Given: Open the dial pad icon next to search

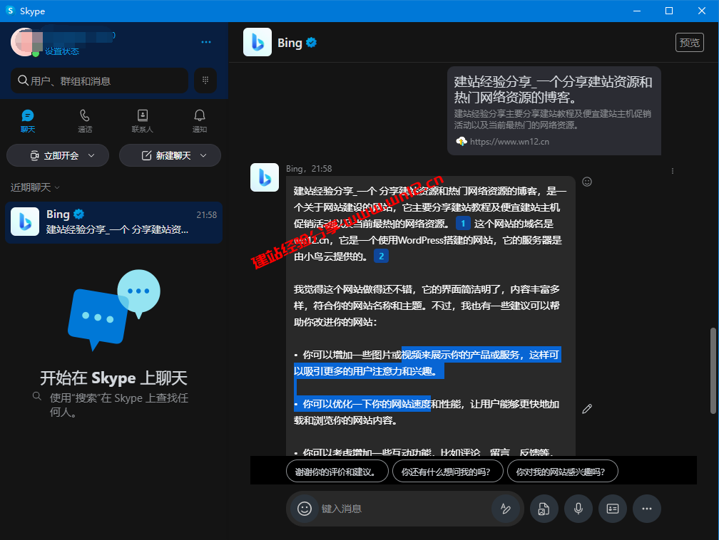Looking at the screenshot, I should click(x=205, y=81).
